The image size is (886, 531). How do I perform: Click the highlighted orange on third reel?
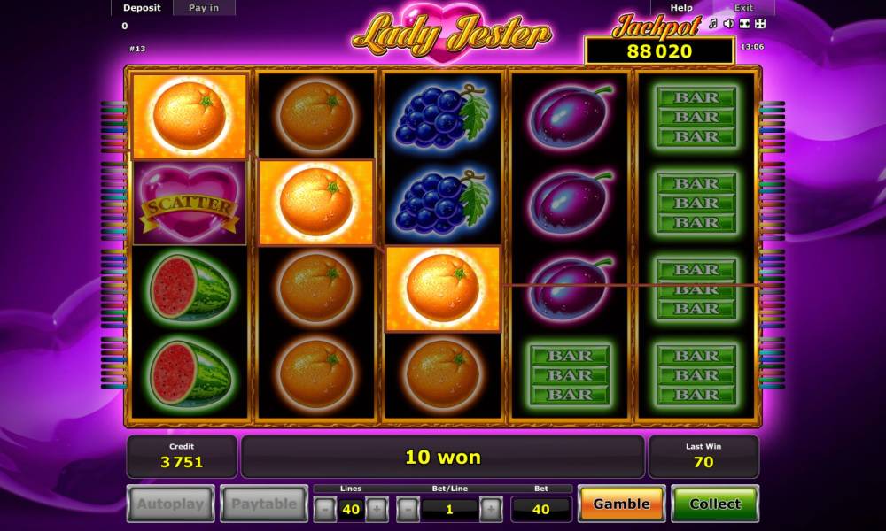[x=442, y=289]
